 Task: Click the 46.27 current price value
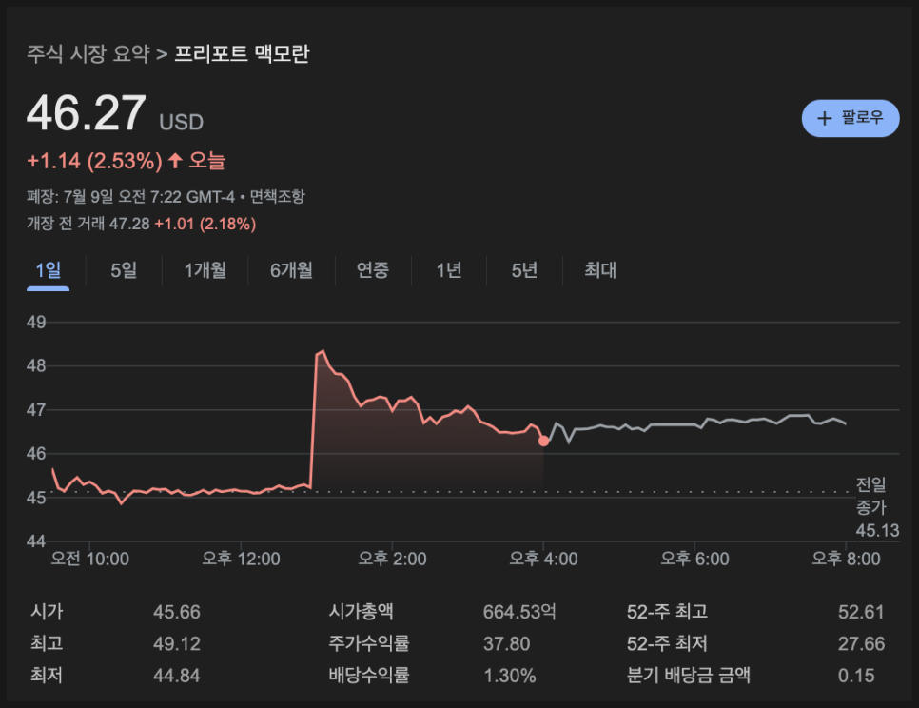pyautogui.click(x=87, y=113)
